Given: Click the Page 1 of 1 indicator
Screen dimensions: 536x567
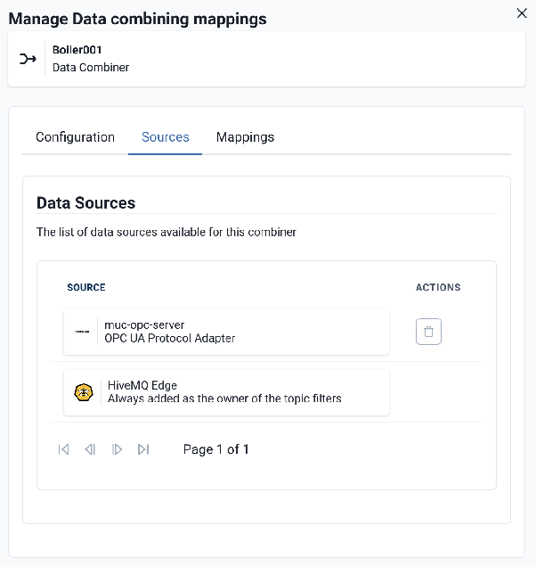Looking at the screenshot, I should coord(215,449).
